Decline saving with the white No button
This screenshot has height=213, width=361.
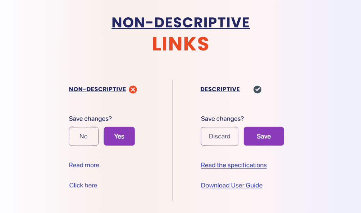83,136
